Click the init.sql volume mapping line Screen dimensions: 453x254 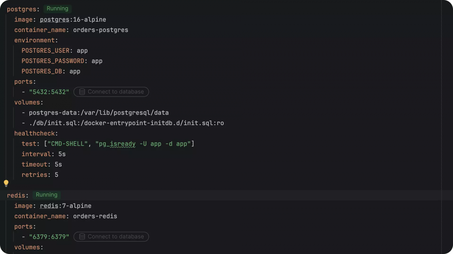(123, 123)
